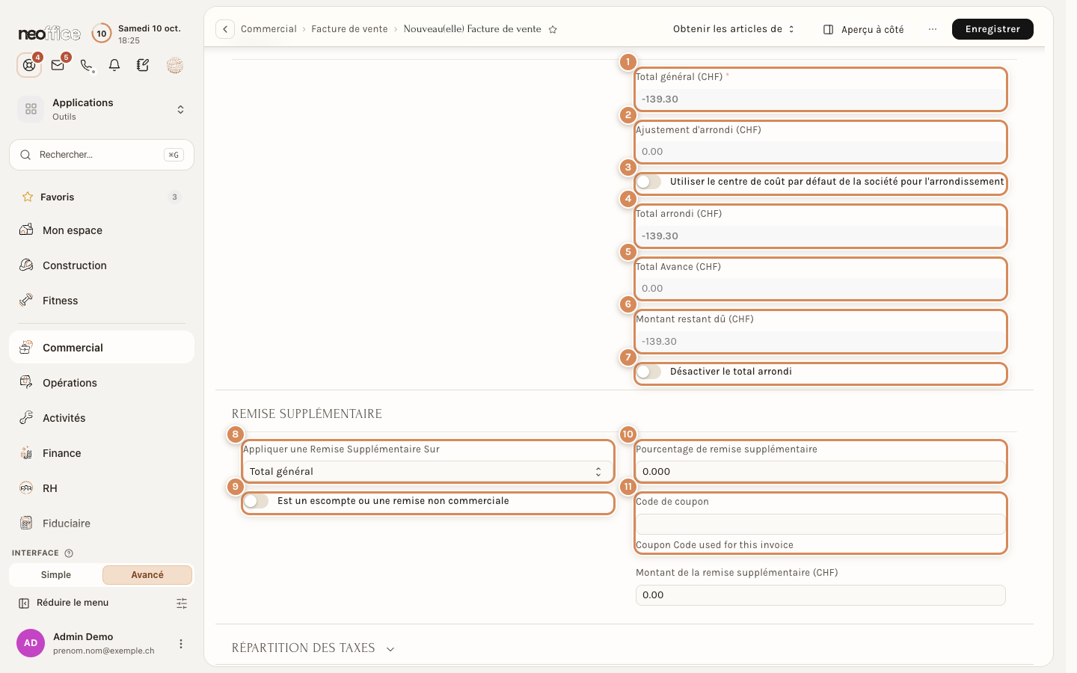Click the Enregistrer button
This screenshot has height=673, width=1077.
click(x=992, y=29)
